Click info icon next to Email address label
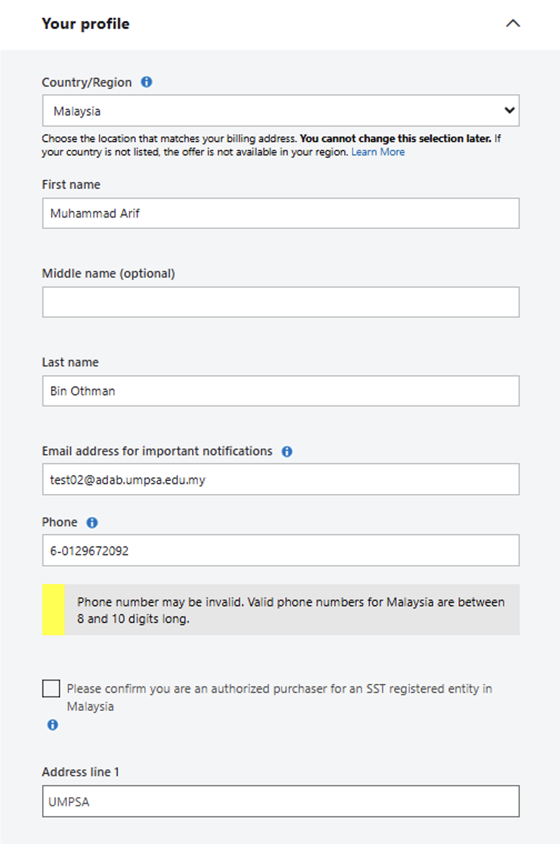 [x=286, y=452]
